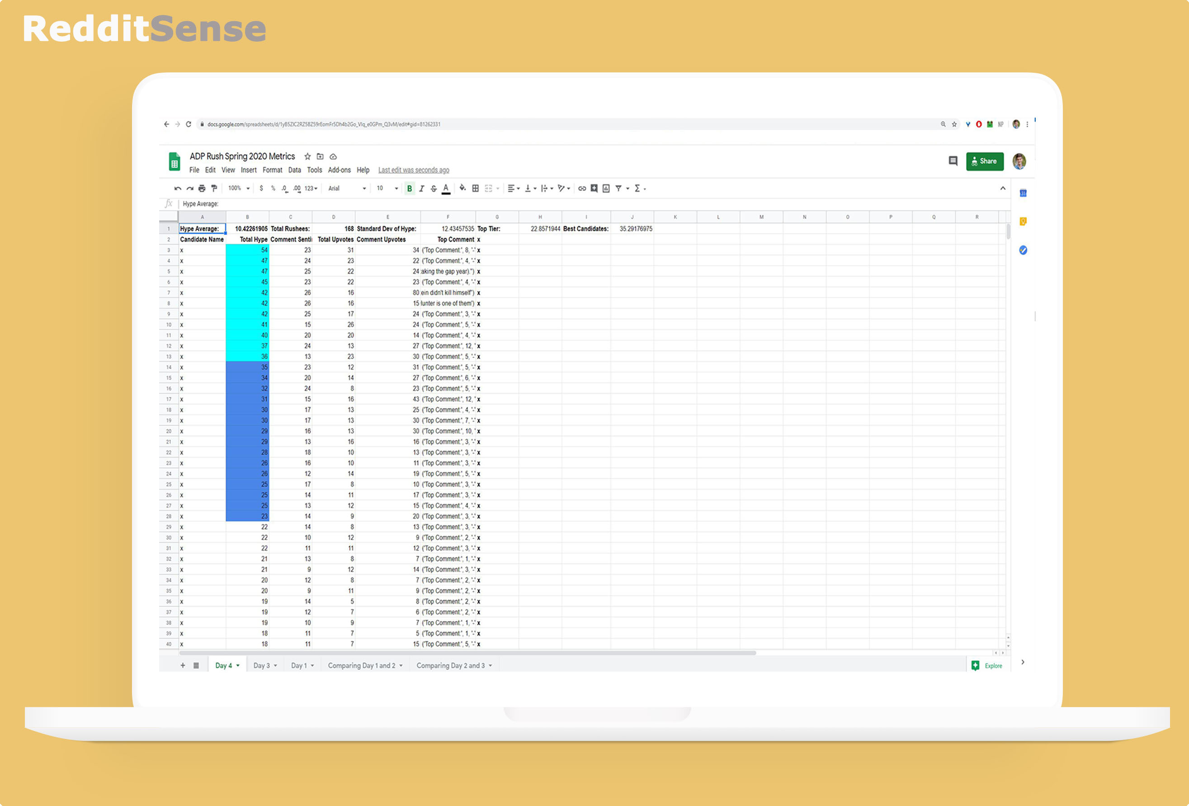1189x806 pixels.
Task: Open the File menu
Action: point(194,170)
